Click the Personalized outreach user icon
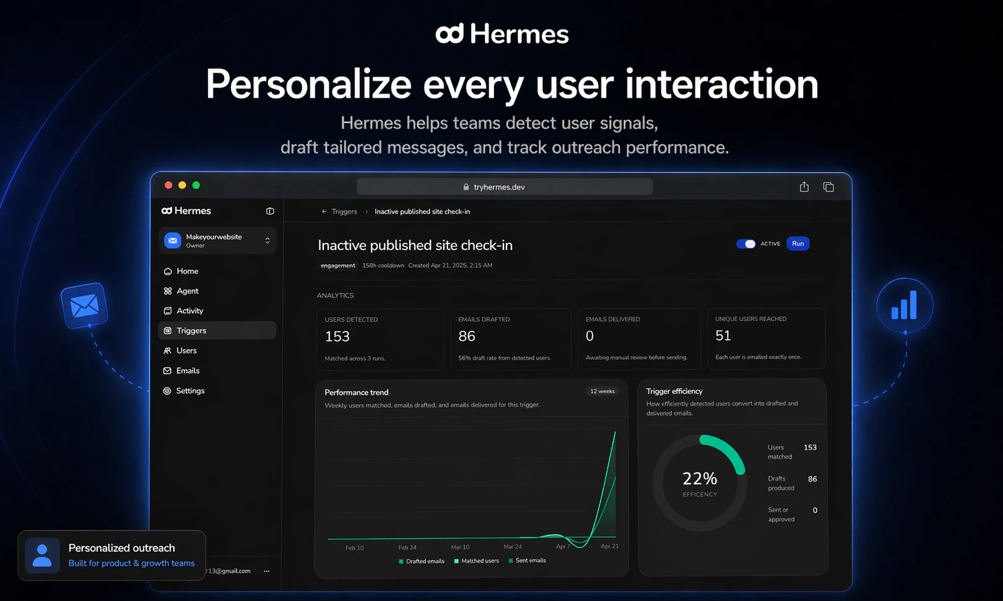 42,555
